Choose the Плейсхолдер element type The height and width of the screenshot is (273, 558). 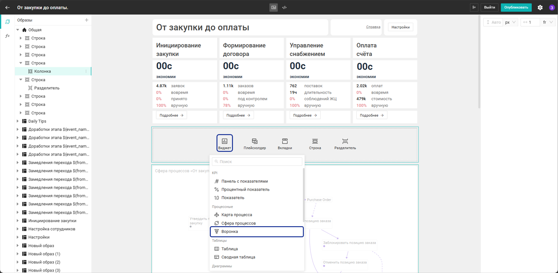click(255, 144)
